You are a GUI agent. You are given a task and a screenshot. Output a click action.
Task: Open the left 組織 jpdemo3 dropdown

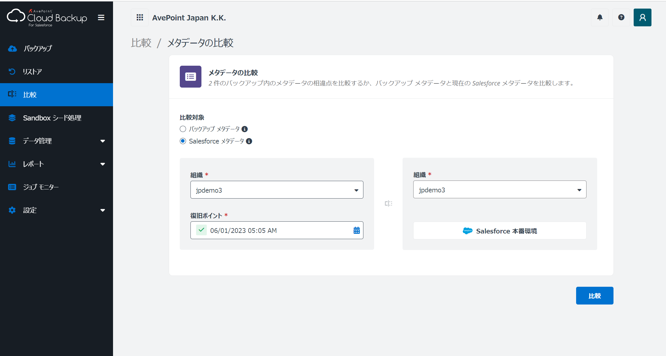pyautogui.click(x=277, y=190)
